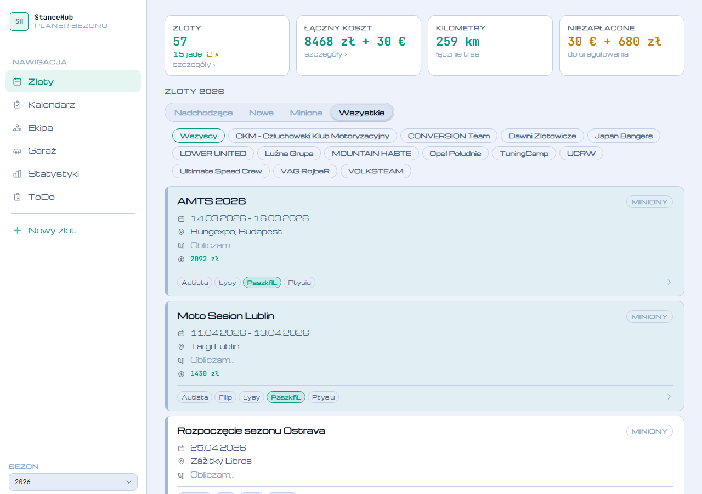
Task: Filter by CKM - Człuchowski Klub Motoryzacyjny
Action: pyautogui.click(x=313, y=136)
